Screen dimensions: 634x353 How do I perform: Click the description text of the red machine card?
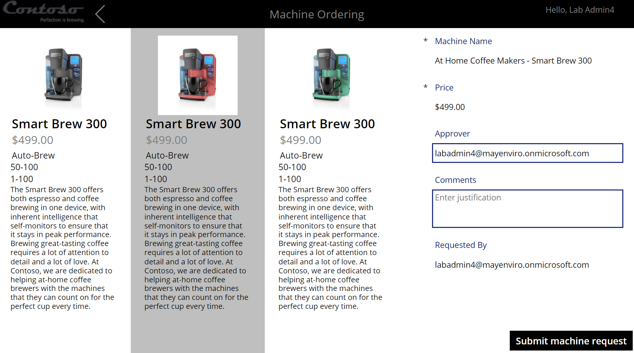pos(196,248)
